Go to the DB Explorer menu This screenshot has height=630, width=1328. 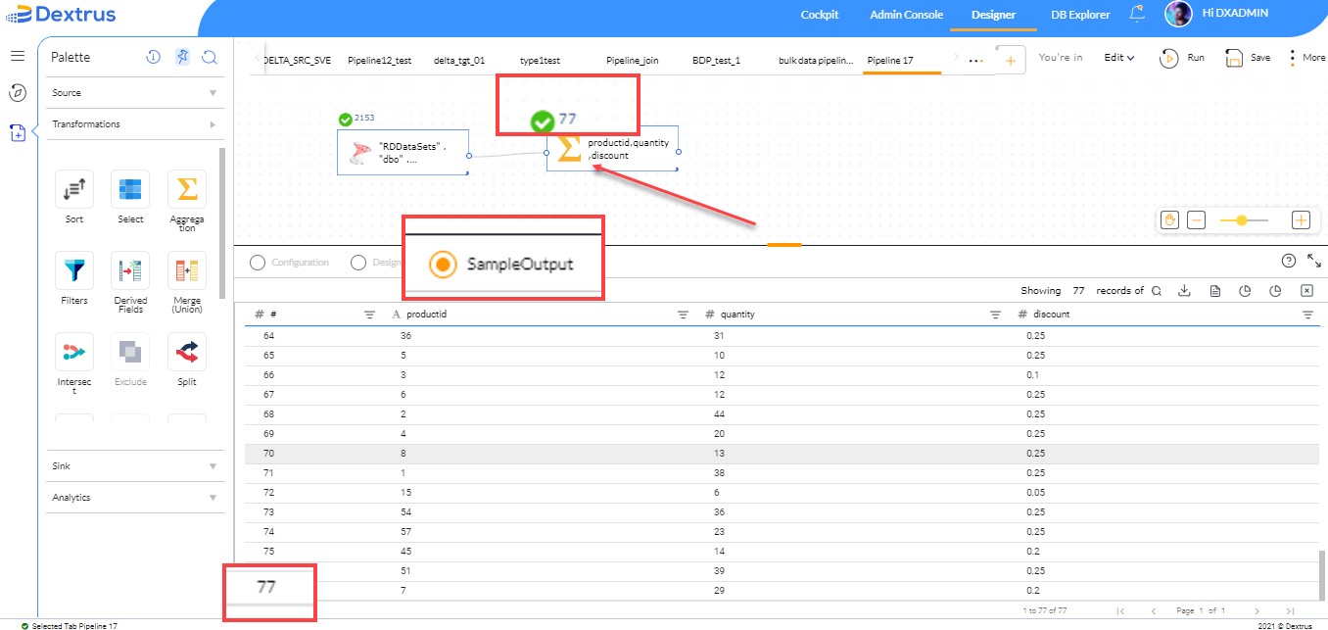[1080, 15]
